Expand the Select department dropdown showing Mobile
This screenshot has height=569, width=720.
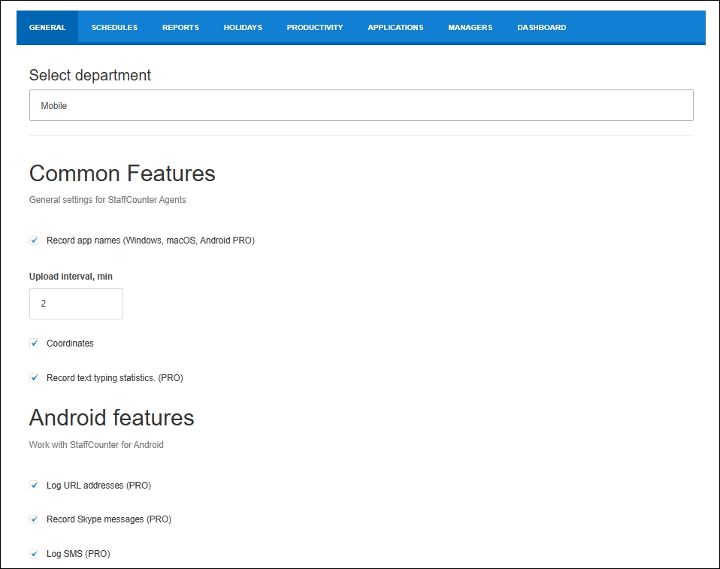click(362, 106)
